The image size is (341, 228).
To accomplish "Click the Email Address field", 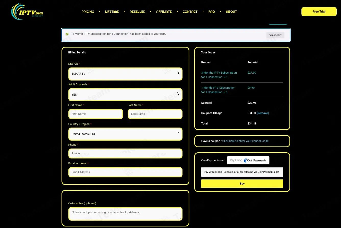I will 125,172.
